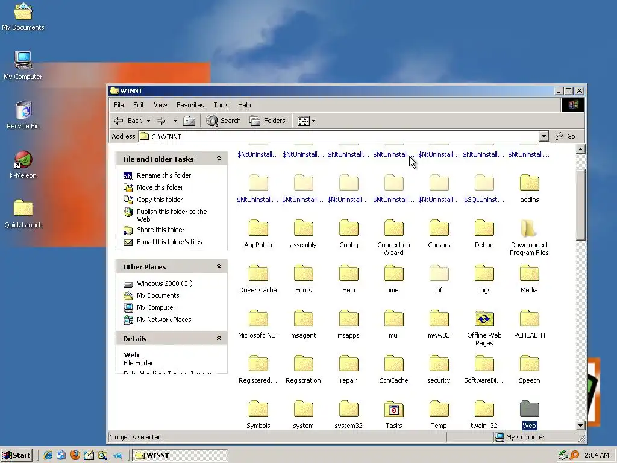Open the Search pane

(x=224, y=121)
